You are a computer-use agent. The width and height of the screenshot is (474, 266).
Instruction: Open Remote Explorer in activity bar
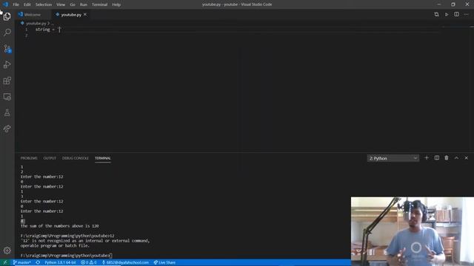pos(7,97)
